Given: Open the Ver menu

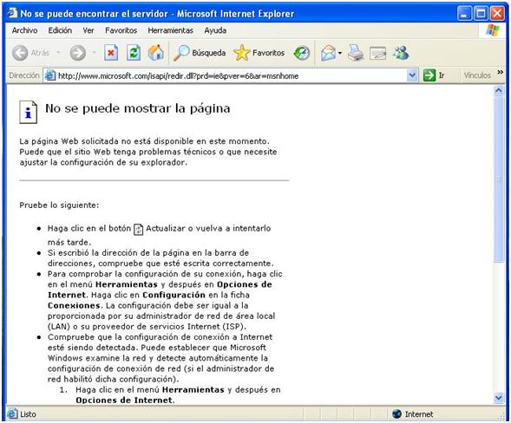Looking at the screenshot, I should pos(88,30).
